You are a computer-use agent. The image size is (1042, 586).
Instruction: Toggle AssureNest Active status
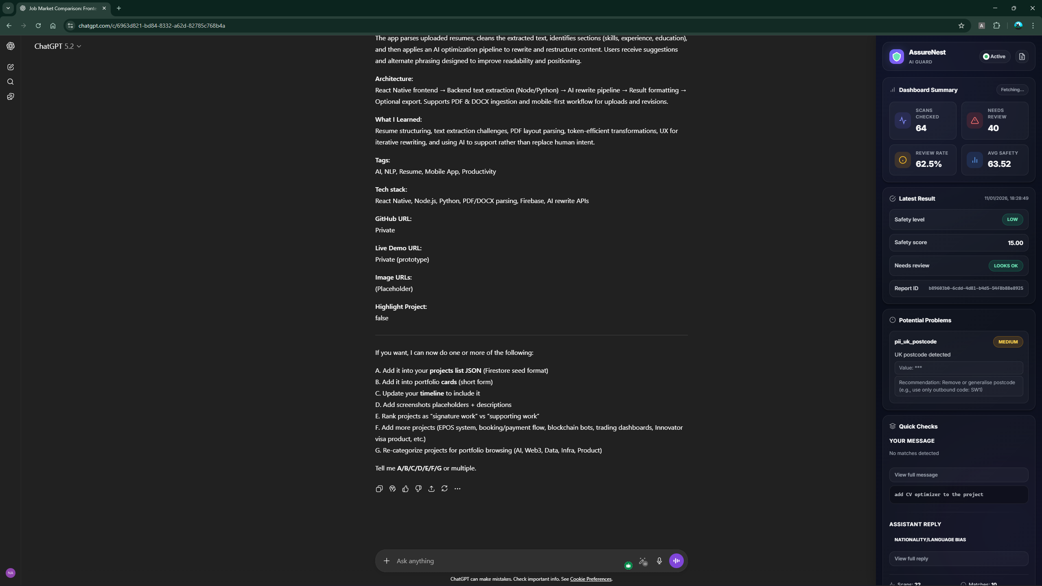pyautogui.click(x=994, y=57)
